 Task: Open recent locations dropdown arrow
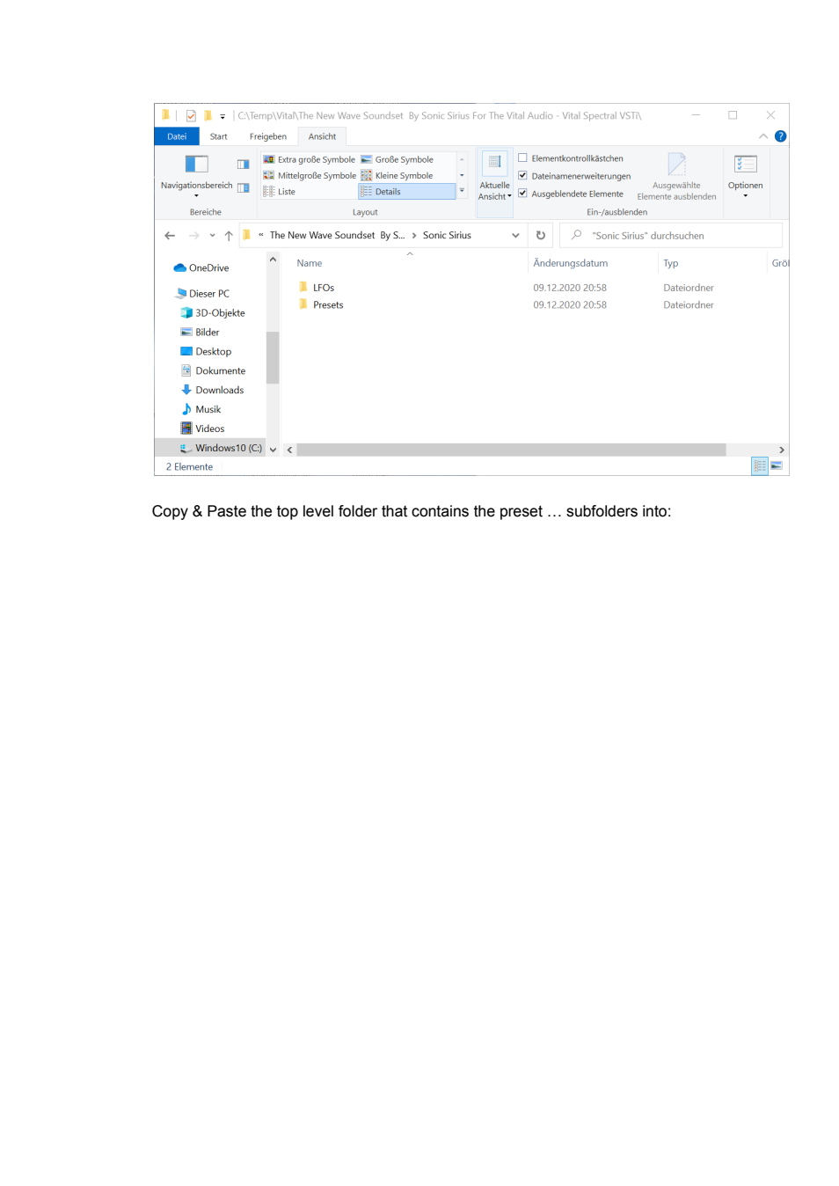212,236
